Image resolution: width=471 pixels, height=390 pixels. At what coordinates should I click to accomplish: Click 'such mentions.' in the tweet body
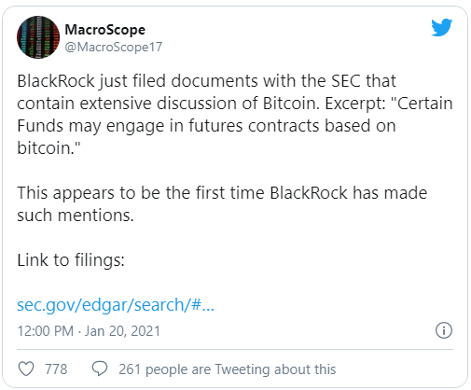pyautogui.click(x=76, y=216)
